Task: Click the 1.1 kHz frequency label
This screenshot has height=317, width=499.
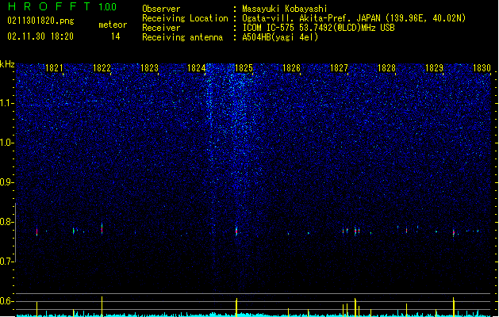Action: 7,103
